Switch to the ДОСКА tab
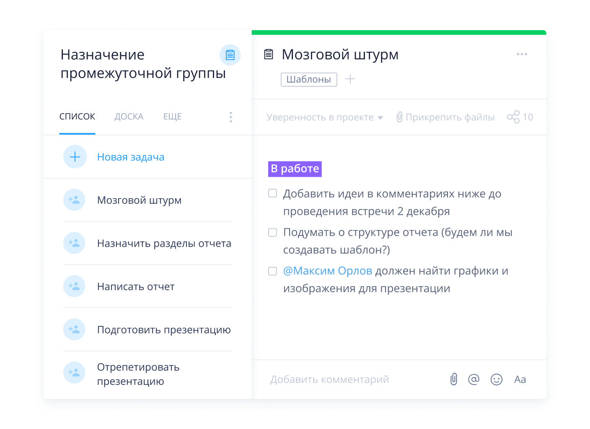 click(x=129, y=116)
